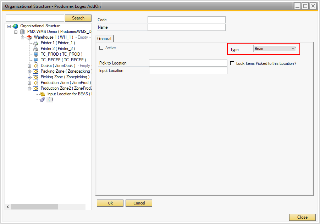Select Packing Zone ( Zonepacking ) tree row
Screen dimensions: 320x224
click(x=66, y=71)
